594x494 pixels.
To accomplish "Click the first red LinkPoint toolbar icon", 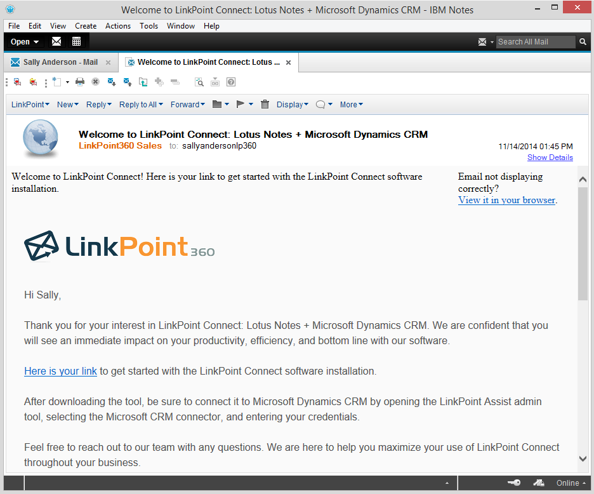I will (x=17, y=82).
